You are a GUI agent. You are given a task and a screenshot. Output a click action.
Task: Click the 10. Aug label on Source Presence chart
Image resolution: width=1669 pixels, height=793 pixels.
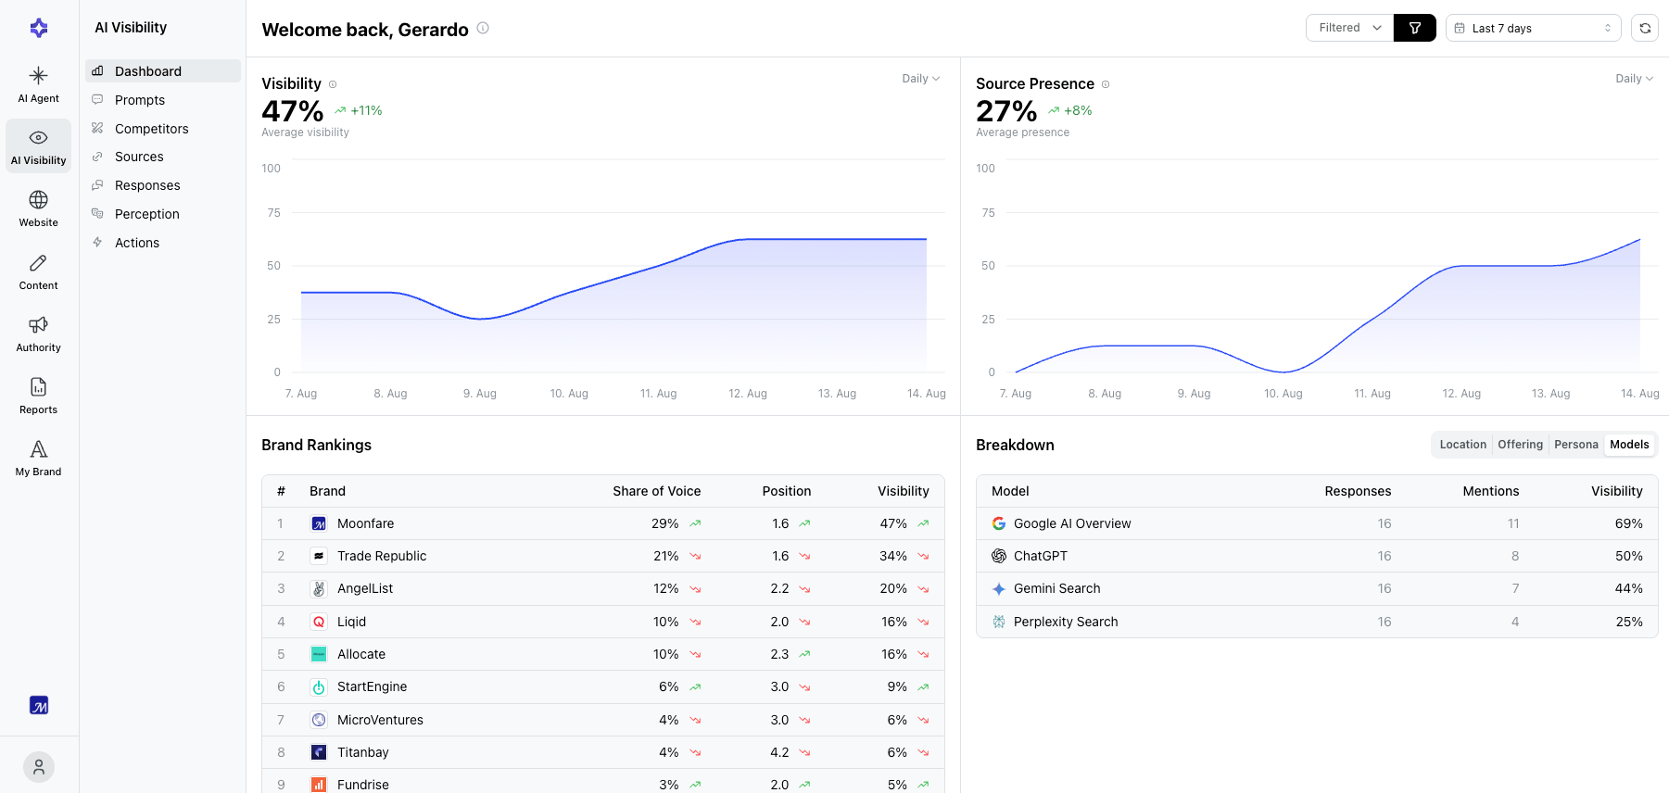pyautogui.click(x=1283, y=394)
